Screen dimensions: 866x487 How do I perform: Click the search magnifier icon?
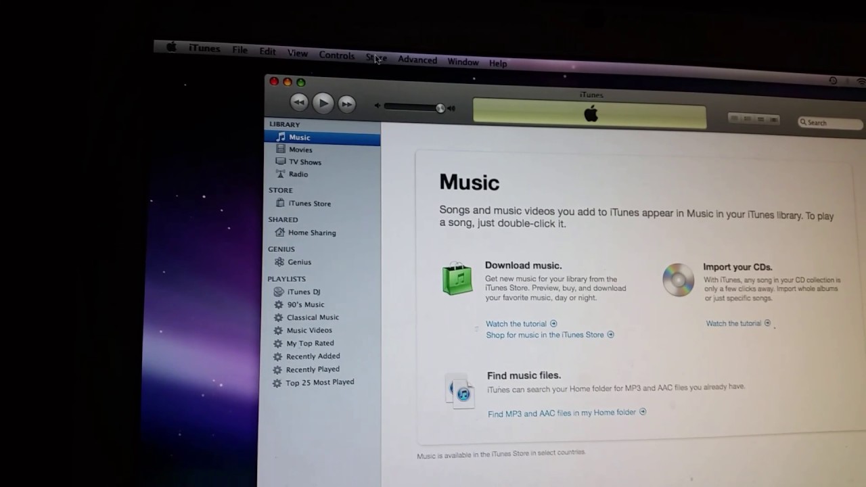[x=804, y=122]
